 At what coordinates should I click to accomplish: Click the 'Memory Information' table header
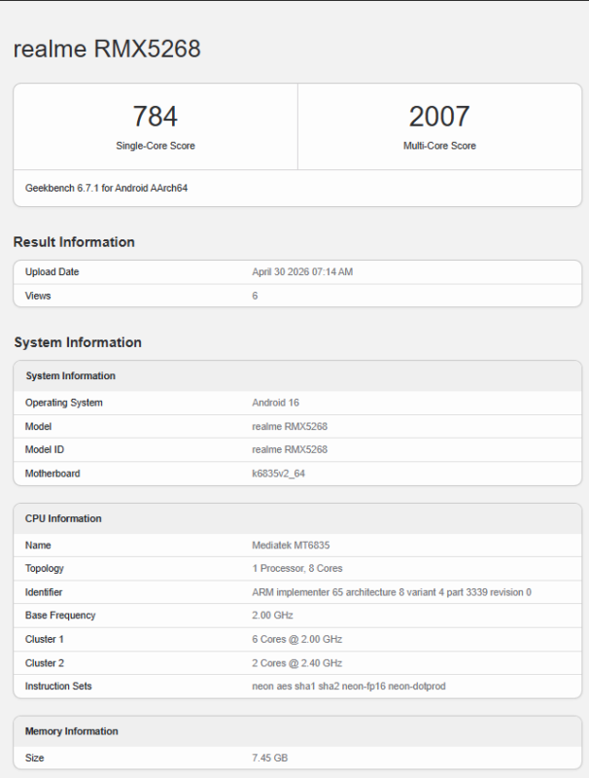[71, 731]
